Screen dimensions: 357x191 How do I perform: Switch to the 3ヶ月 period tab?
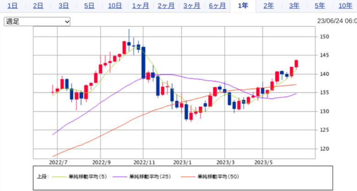coord(192,5)
